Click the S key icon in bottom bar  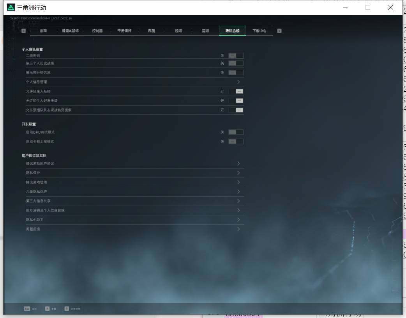point(67,309)
